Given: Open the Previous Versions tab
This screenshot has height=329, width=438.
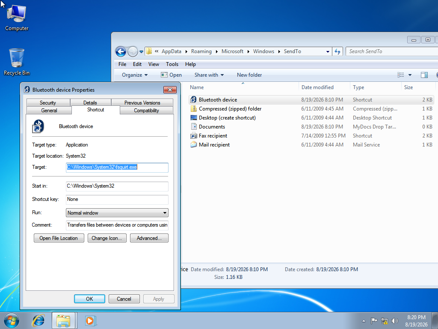Looking at the screenshot, I should [x=142, y=103].
